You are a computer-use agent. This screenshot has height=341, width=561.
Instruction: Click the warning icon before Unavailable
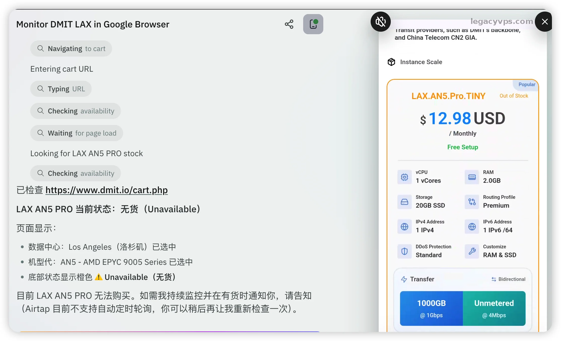coord(98,277)
